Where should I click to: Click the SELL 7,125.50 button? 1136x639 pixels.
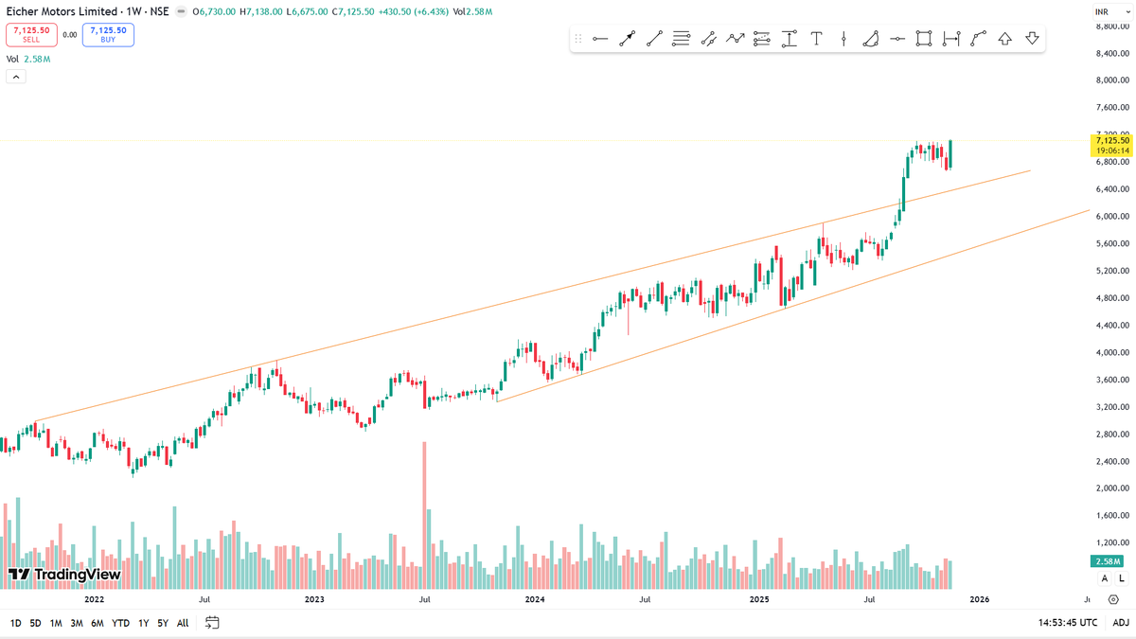31,35
